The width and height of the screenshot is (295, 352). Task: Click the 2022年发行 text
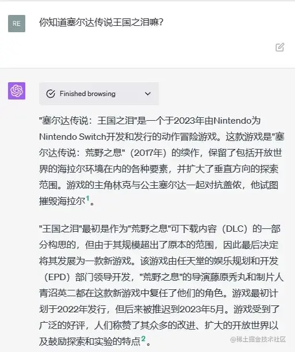(82, 309)
